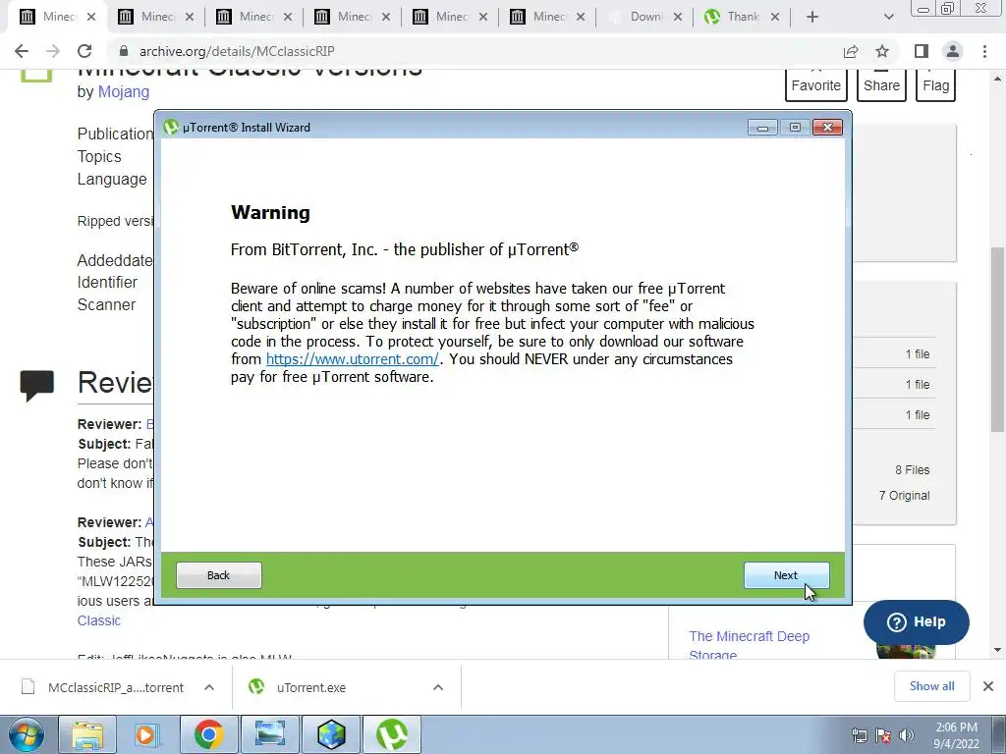Click the '7 Original' text in the sidebar
Viewport: 1006px width, 754px height.
[x=904, y=496]
